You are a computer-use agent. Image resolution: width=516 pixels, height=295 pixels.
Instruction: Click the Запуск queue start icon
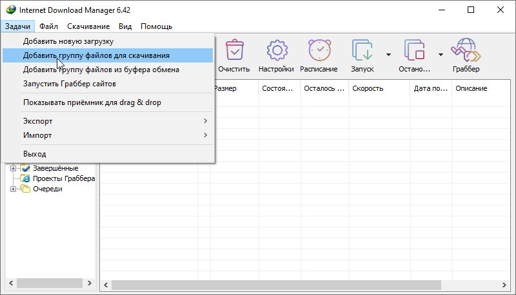pyautogui.click(x=362, y=51)
